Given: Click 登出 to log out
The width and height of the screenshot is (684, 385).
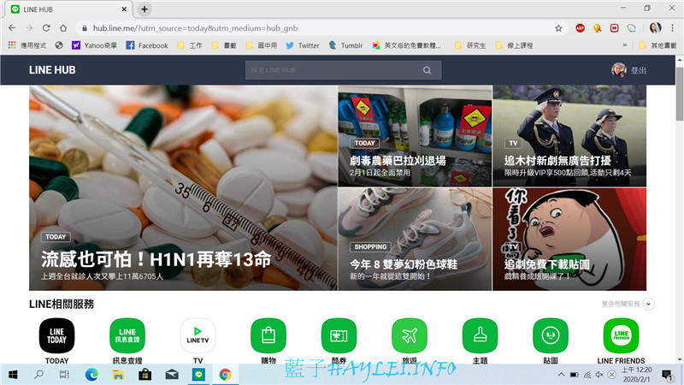Looking at the screenshot, I should tap(638, 70).
